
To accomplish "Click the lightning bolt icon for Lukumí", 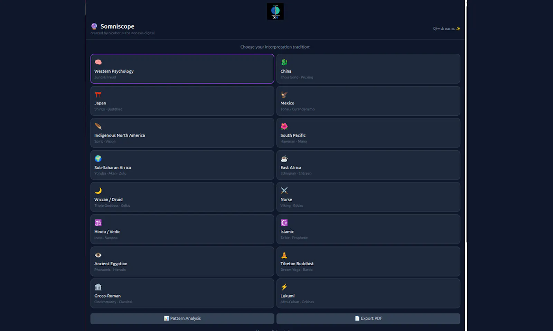I will [x=284, y=287].
